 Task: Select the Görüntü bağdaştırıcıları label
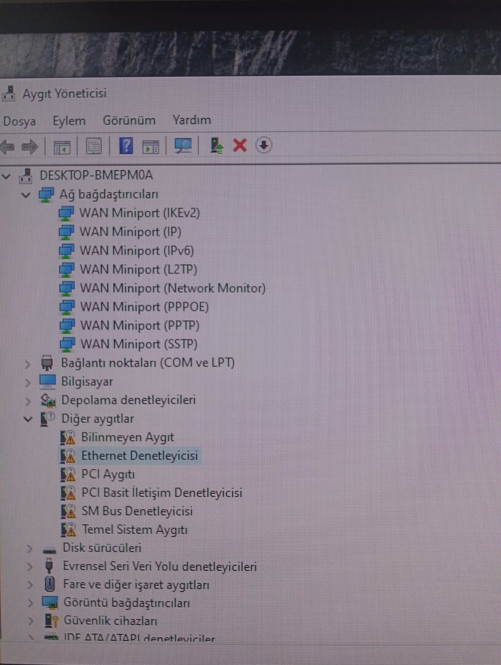click(126, 603)
